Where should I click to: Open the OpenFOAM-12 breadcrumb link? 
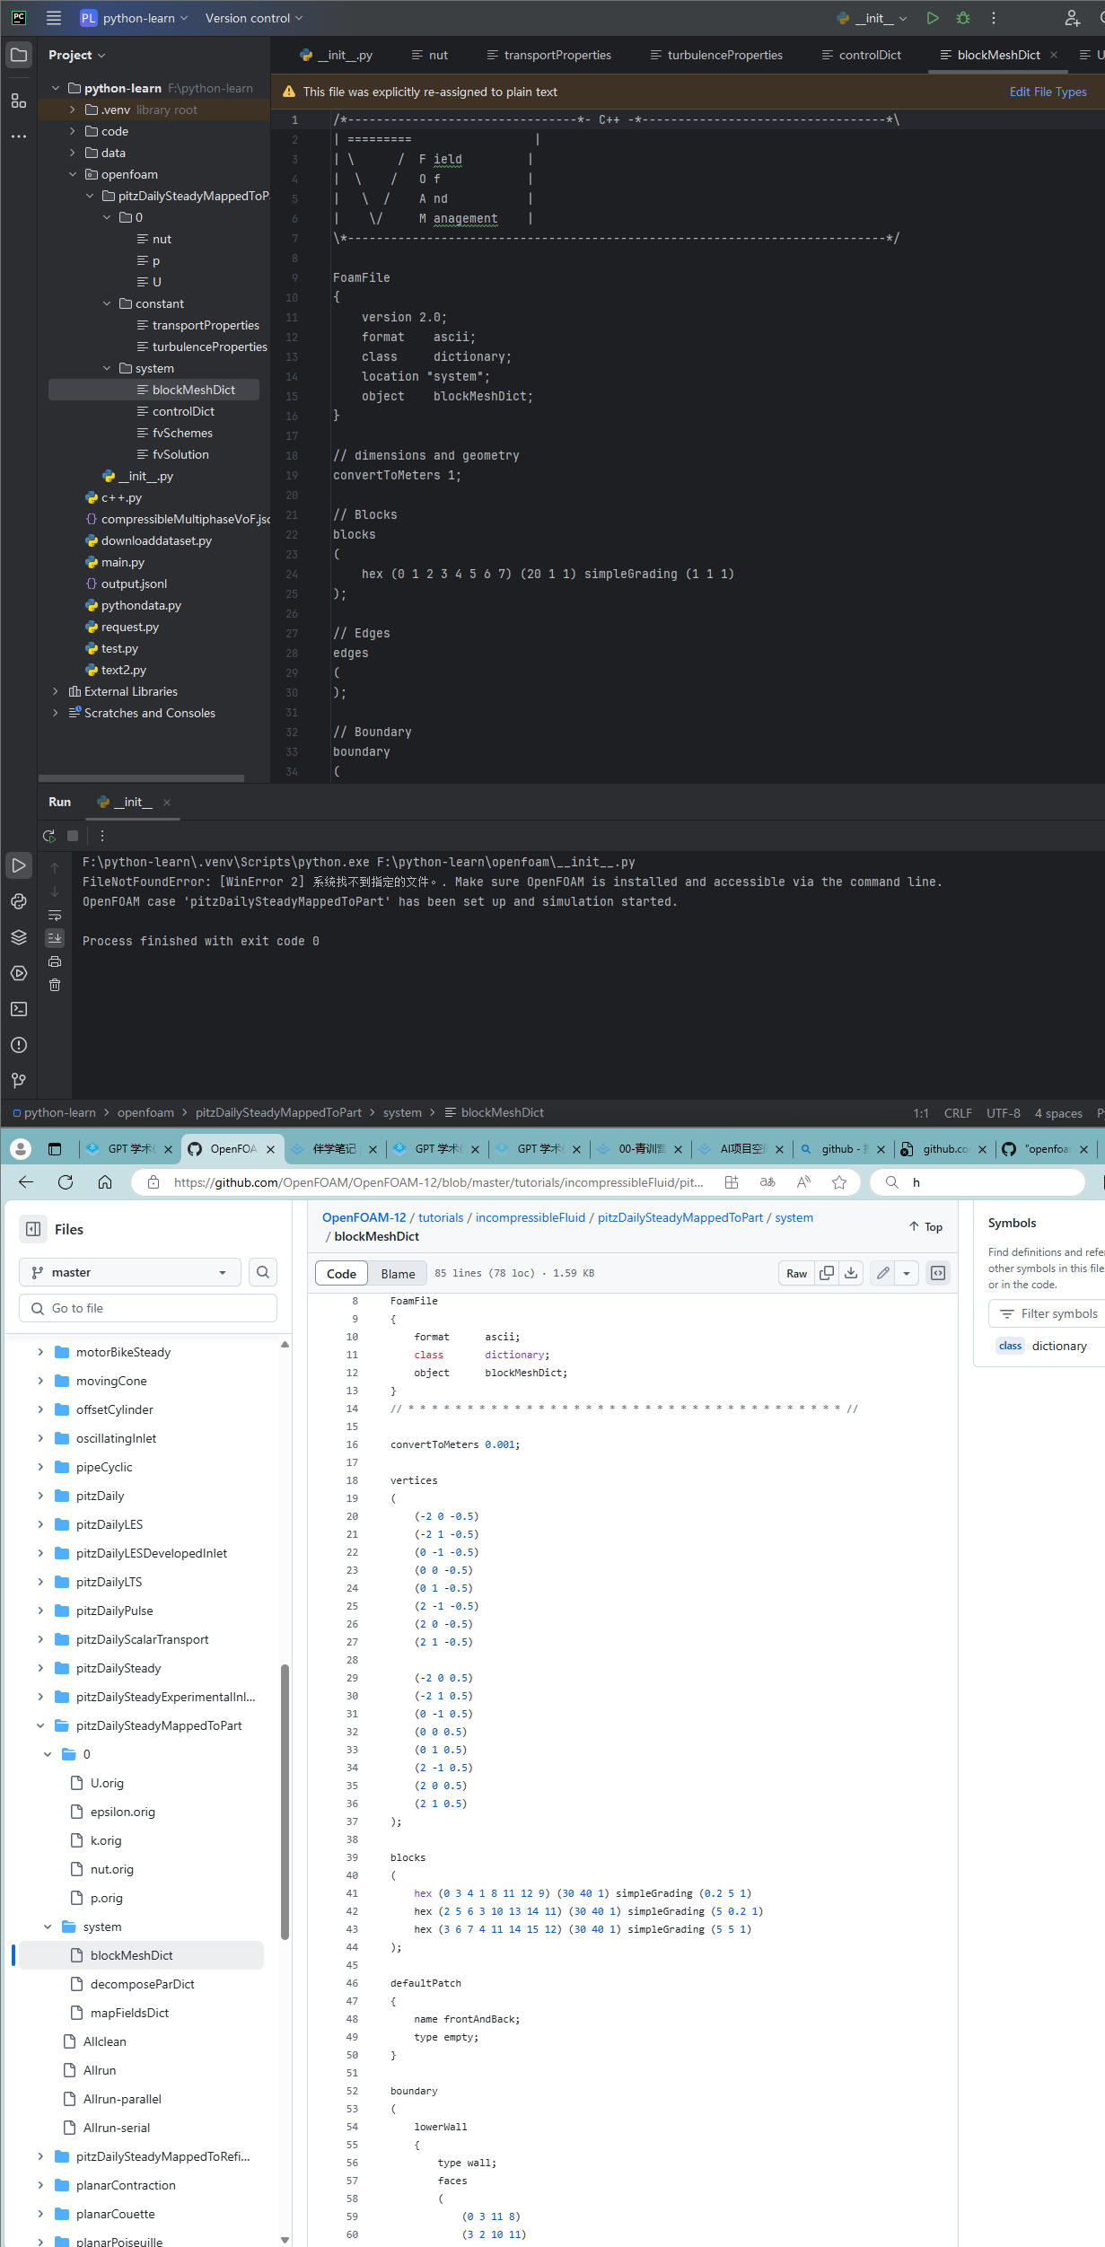[364, 1217]
